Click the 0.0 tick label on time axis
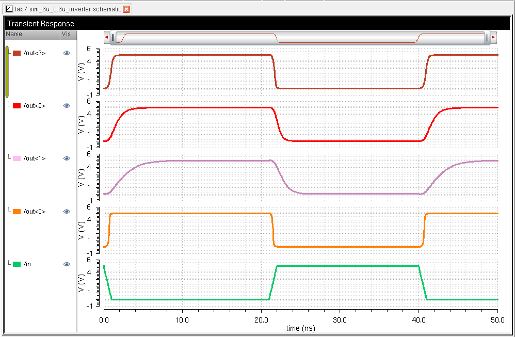The image size is (515, 337). tap(104, 320)
